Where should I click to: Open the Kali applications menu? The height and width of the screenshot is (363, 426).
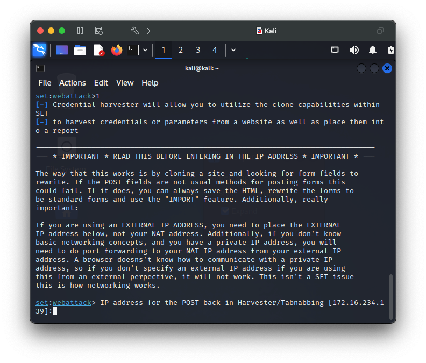(x=39, y=50)
